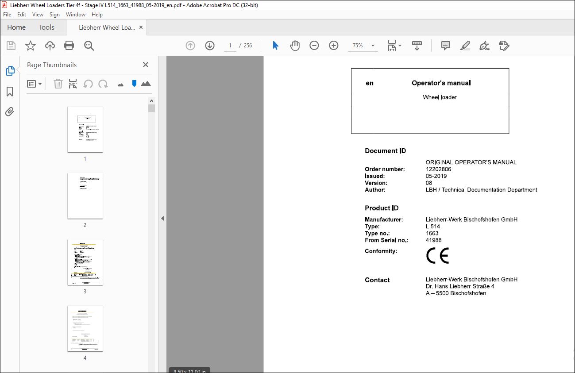The image size is (575, 373).
Task: Print the document with the printer icon
Action: click(x=69, y=46)
